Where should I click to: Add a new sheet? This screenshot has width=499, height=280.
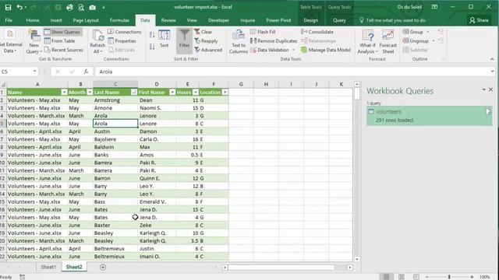pyautogui.click(x=103, y=268)
